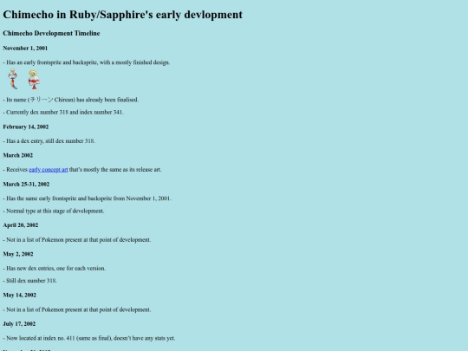Click the line mentioning index number 341
This screenshot has width=468, height=351.
tap(63, 112)
